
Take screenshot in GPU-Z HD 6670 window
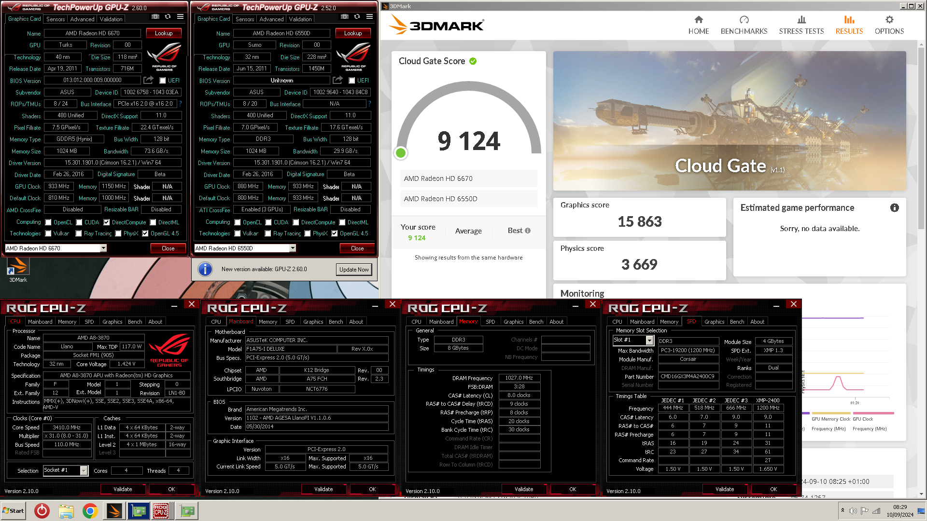(x=155, y=16)
